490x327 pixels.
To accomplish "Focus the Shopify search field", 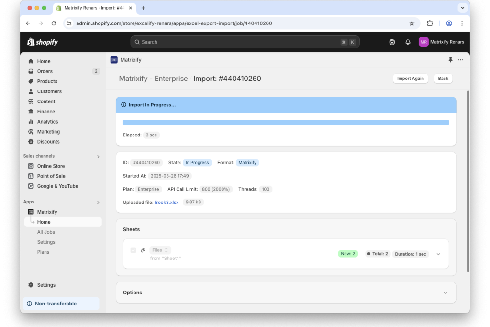I will [x=245, y=42].
